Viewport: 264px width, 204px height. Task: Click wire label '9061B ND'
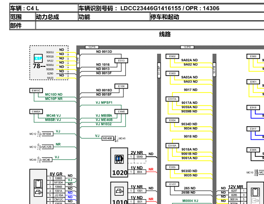(x=189, y=154)
